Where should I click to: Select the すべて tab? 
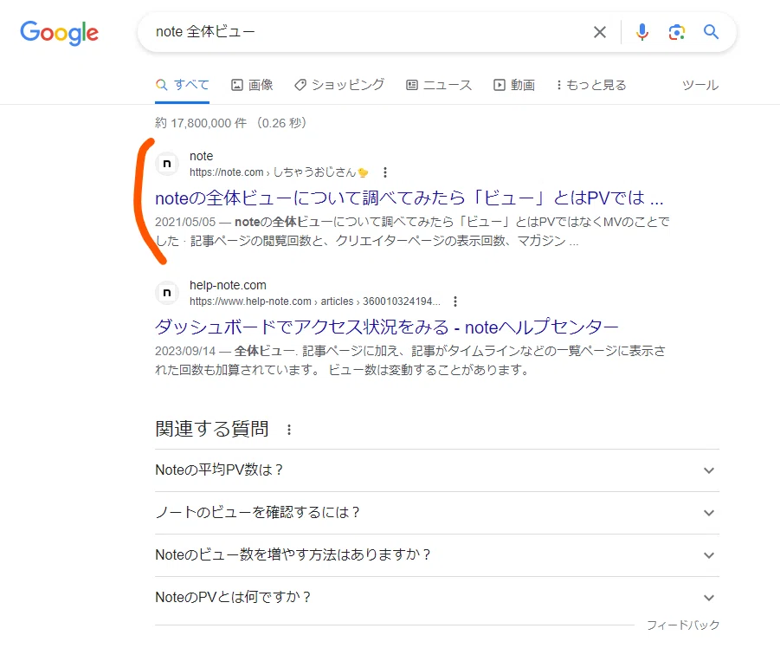(182, 85)
